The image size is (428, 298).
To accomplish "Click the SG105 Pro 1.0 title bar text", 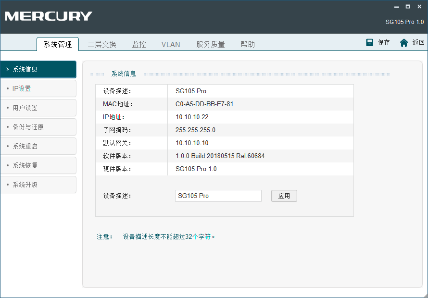I will 404,22.
